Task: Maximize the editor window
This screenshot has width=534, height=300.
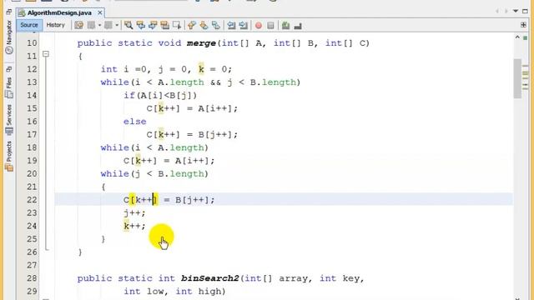Action: pos(525,11)
